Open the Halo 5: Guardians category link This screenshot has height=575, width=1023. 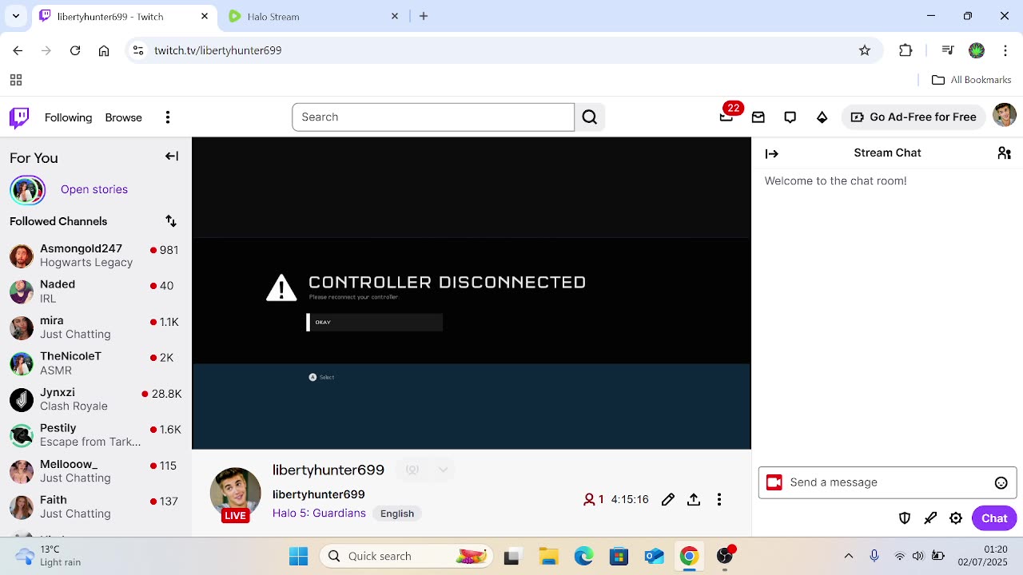319,514
